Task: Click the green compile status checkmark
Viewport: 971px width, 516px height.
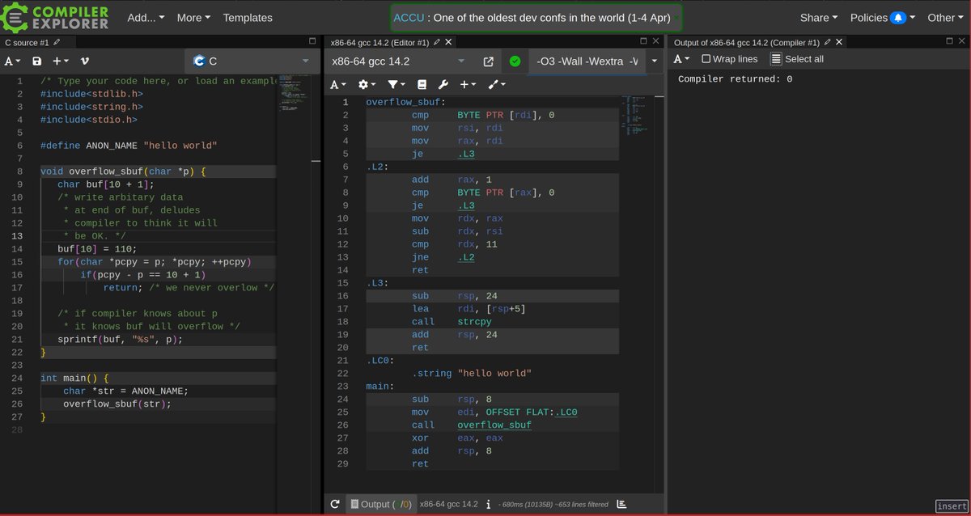Action: 515,61
